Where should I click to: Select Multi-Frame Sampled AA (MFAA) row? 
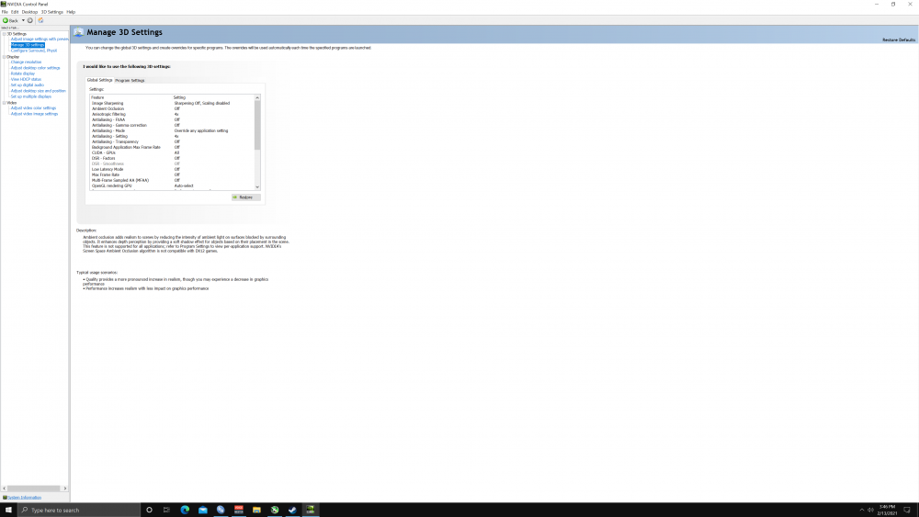173,180
